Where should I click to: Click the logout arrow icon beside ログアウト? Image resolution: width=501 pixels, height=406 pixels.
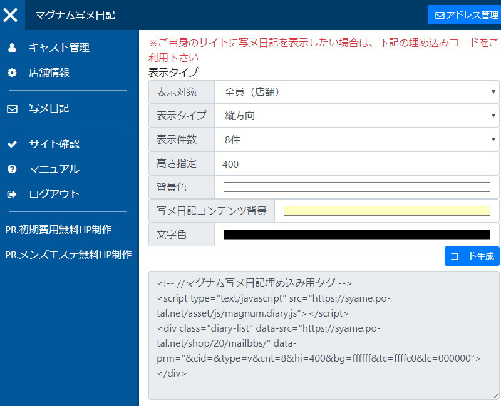point(13,193)
